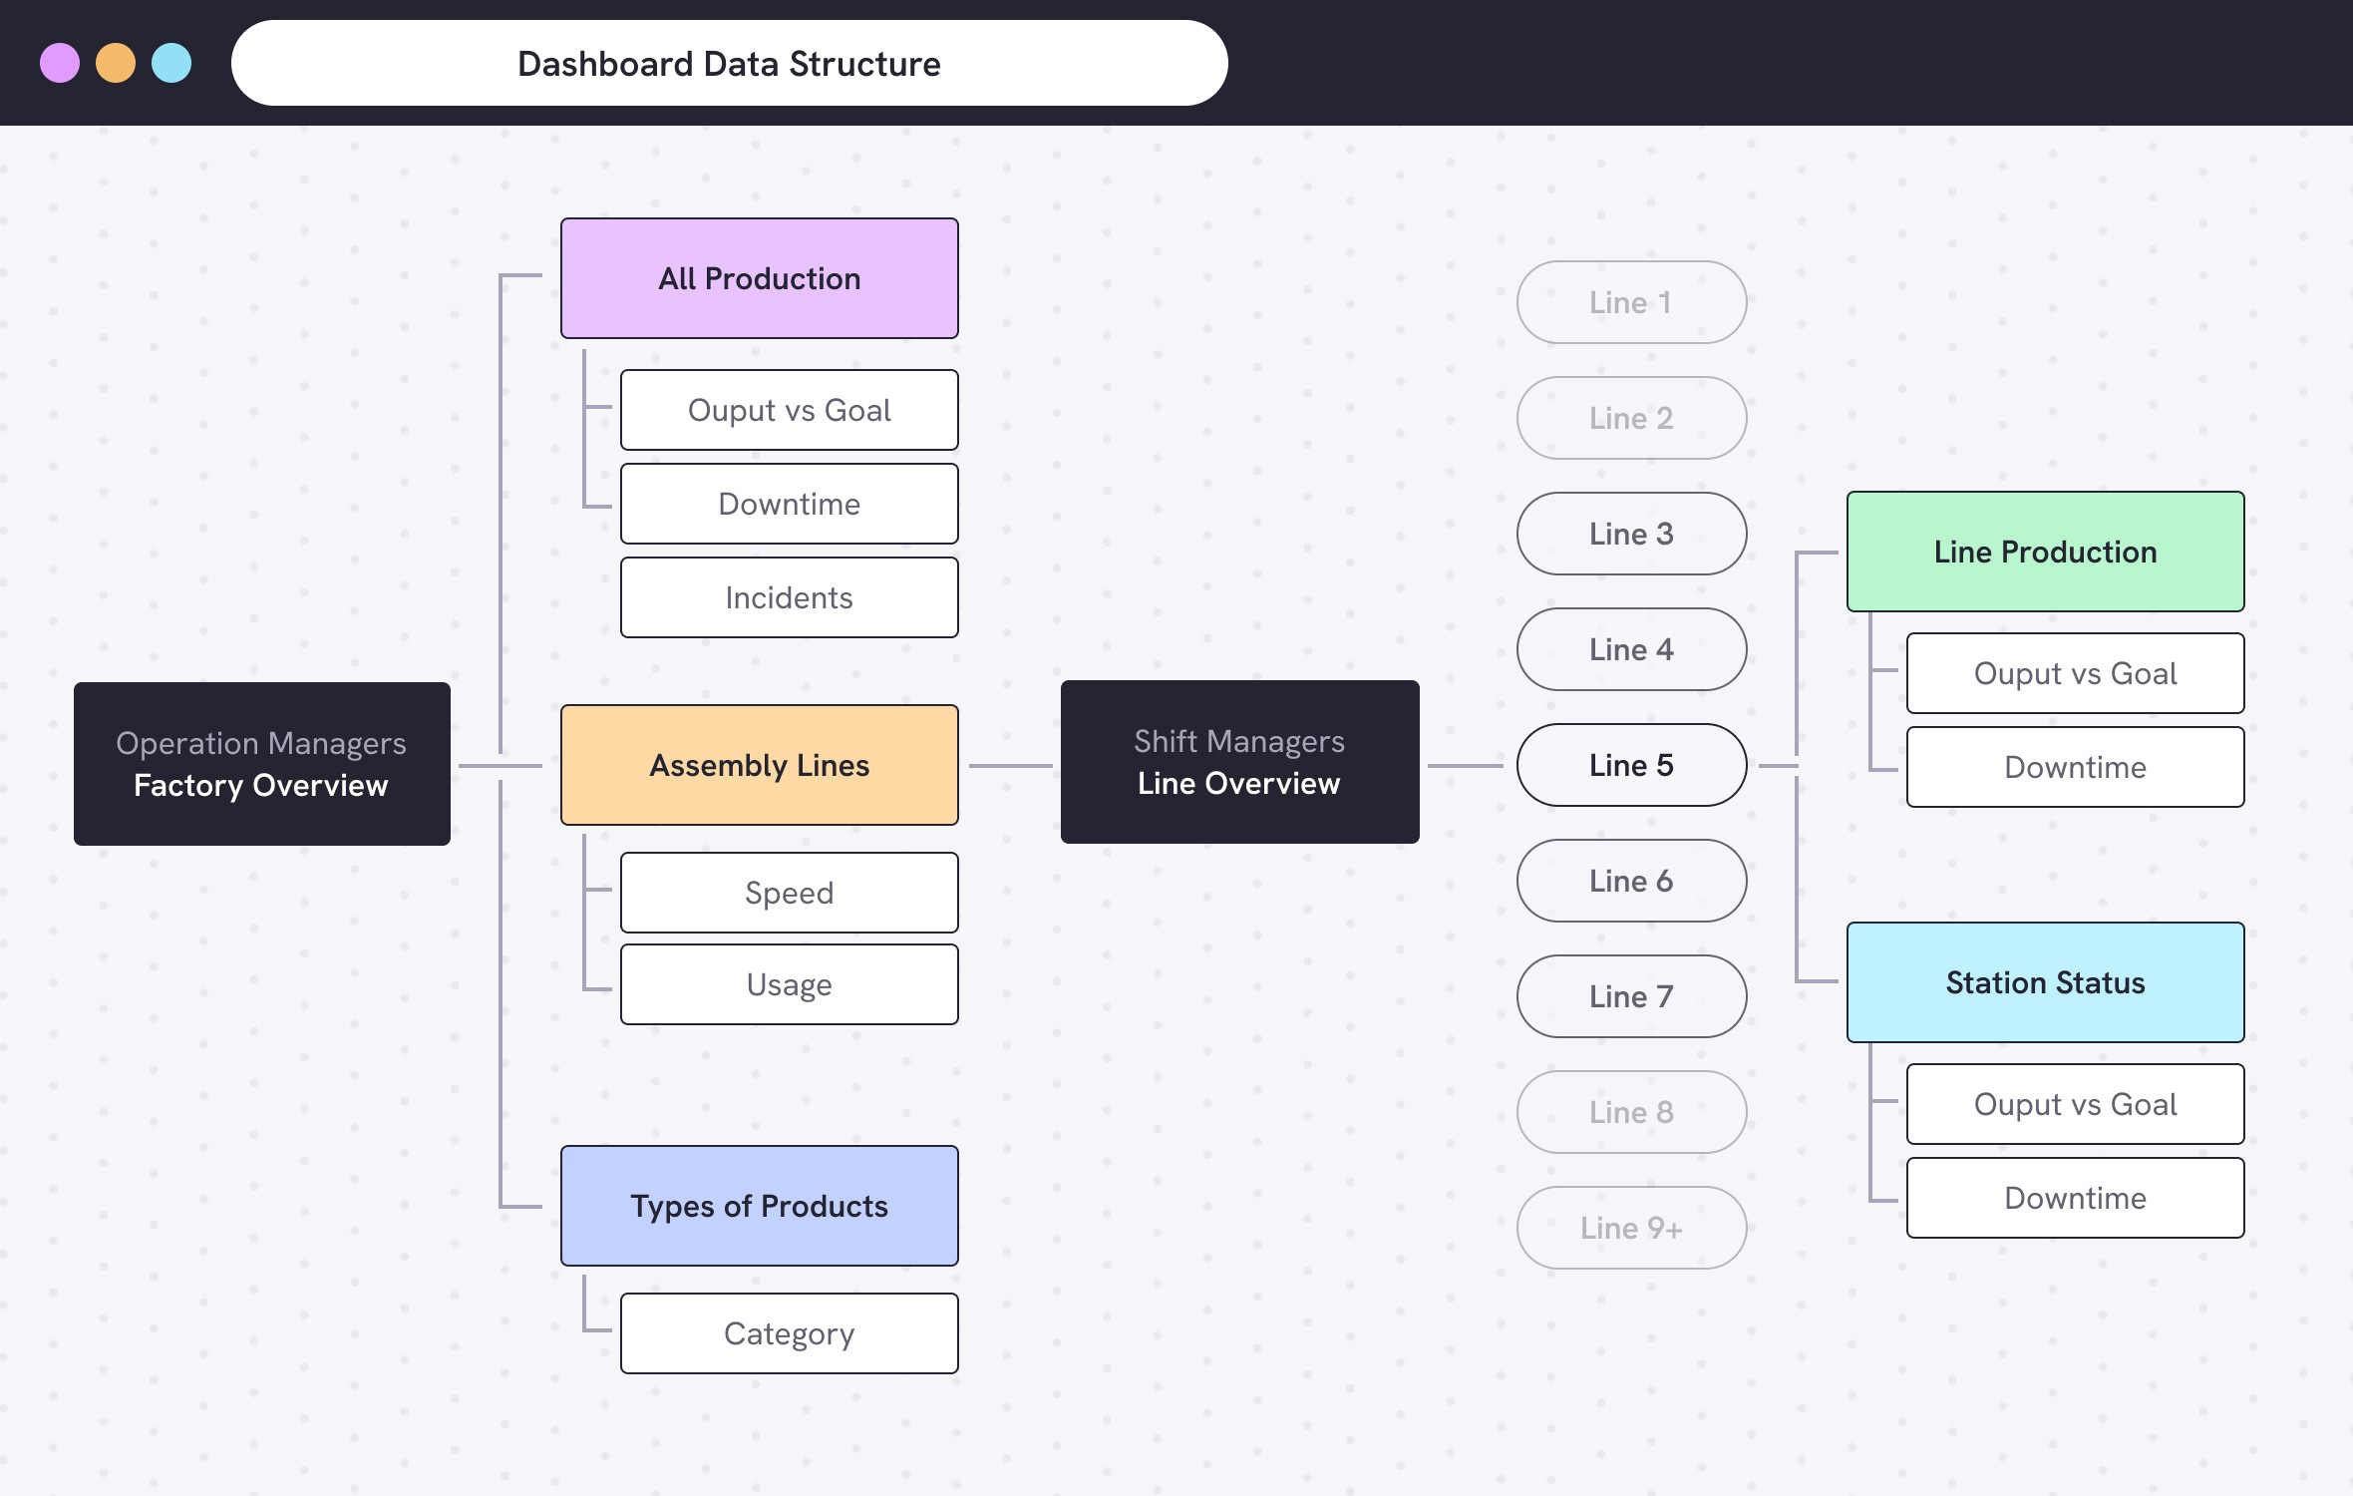
Task: Click the orange circle in title bar
Action: pyautogui.click(x=116, y=63)
